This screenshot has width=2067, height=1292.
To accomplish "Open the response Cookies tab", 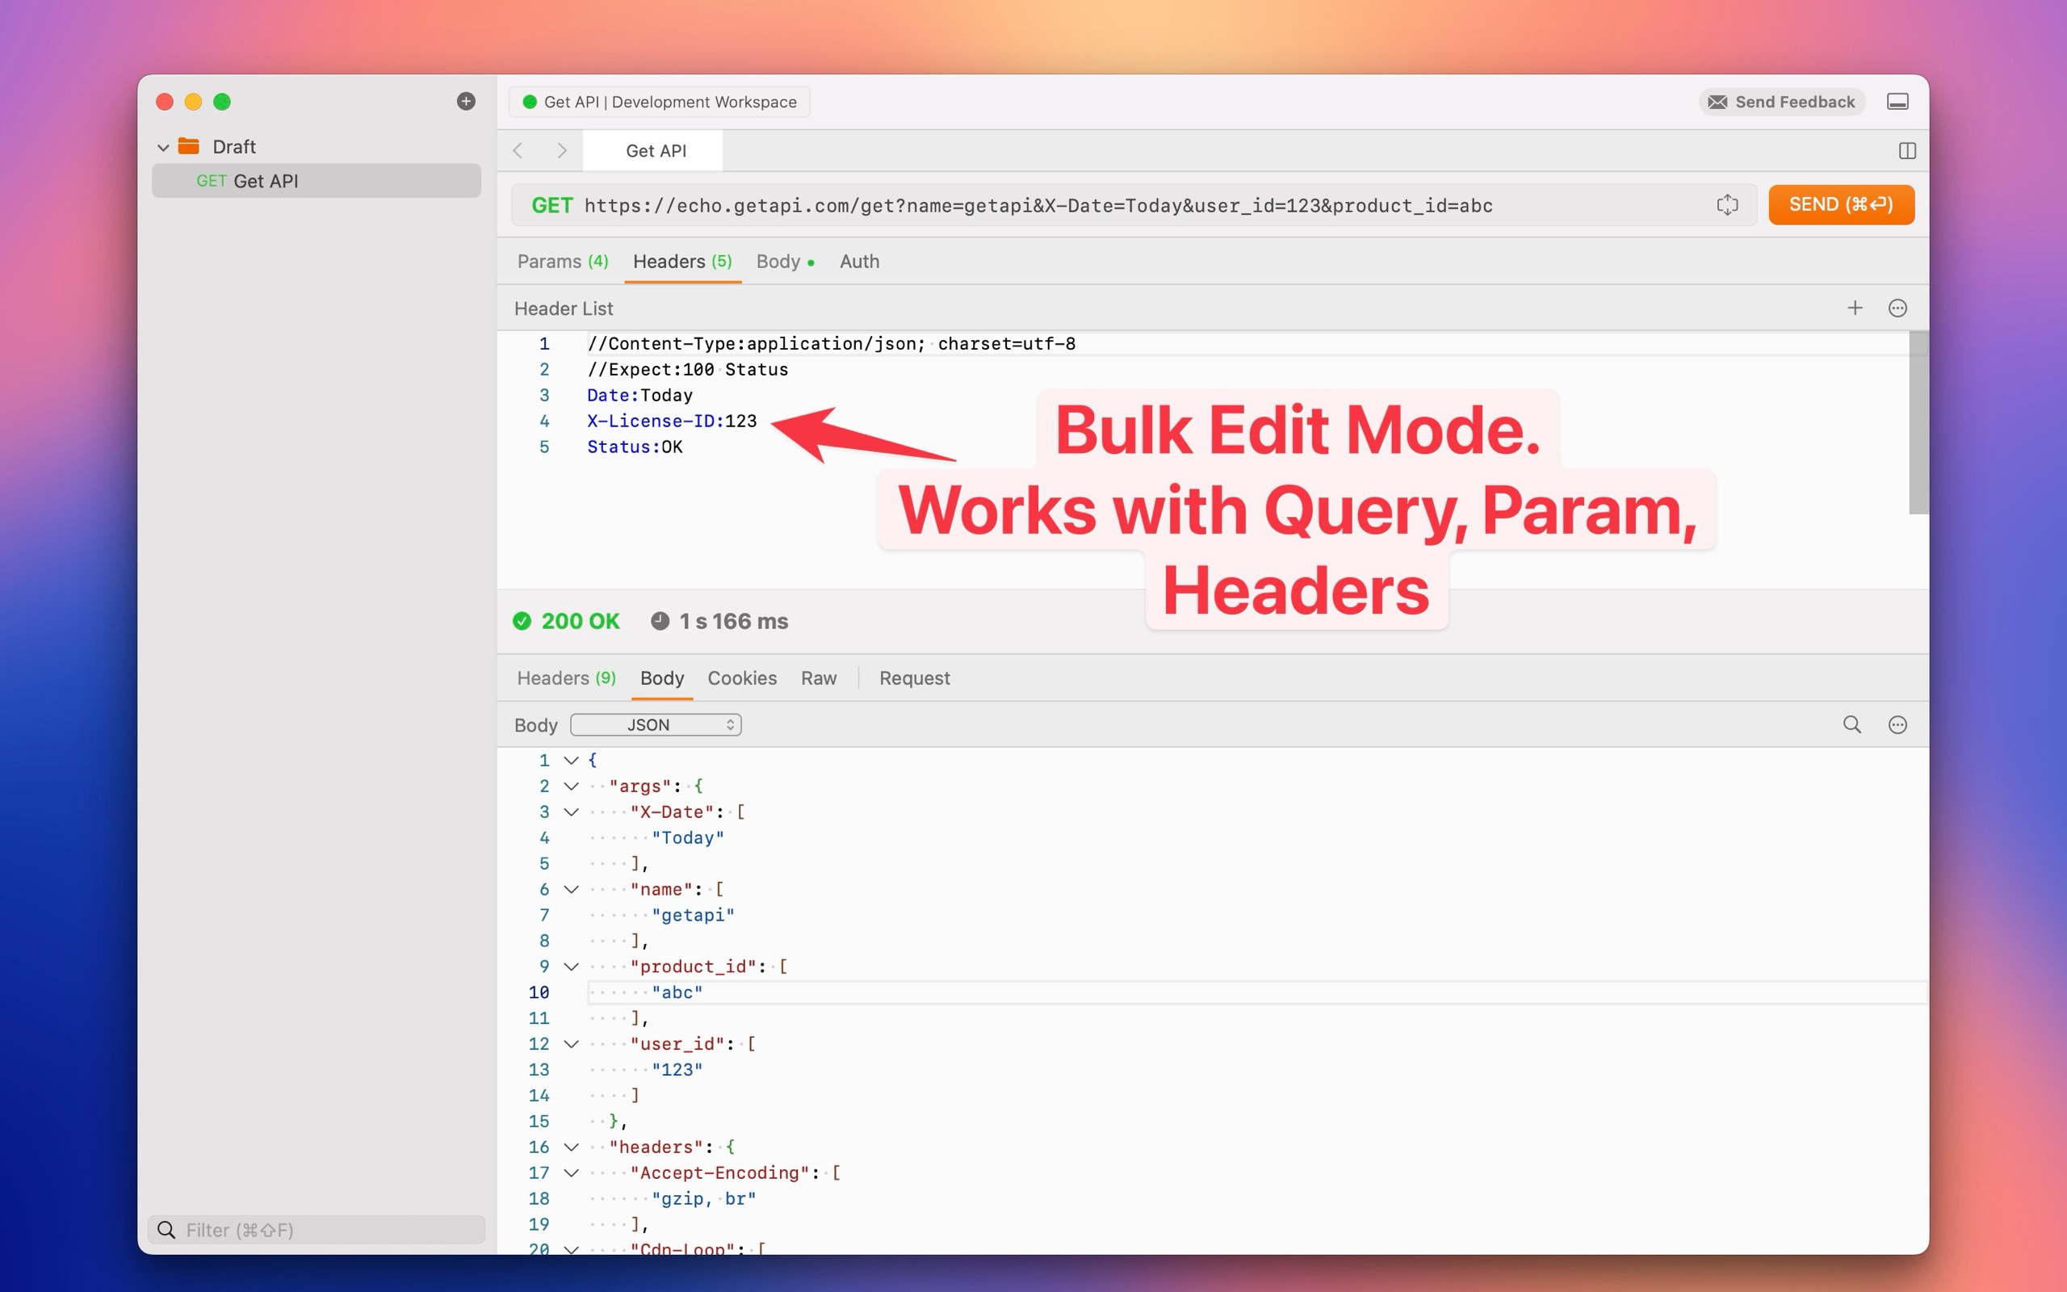I will click(741, 677).
